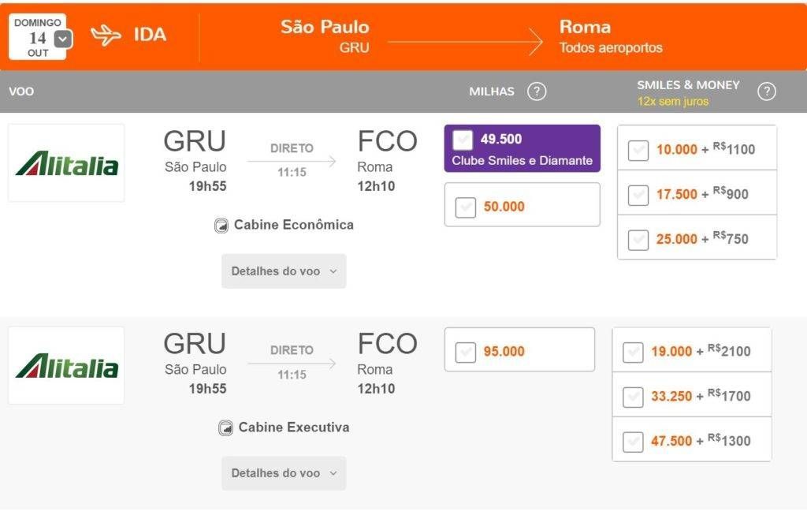Click the DIRETO 11:15 label on the economy flight
The image size is (807, 515).
click(x=292, y=160)
